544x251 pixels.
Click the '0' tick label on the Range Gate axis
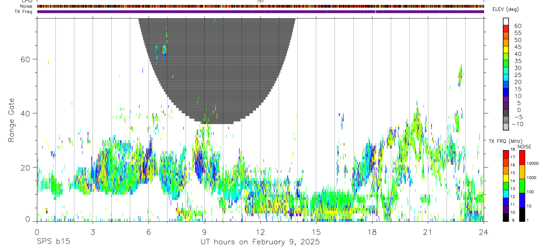28,219
